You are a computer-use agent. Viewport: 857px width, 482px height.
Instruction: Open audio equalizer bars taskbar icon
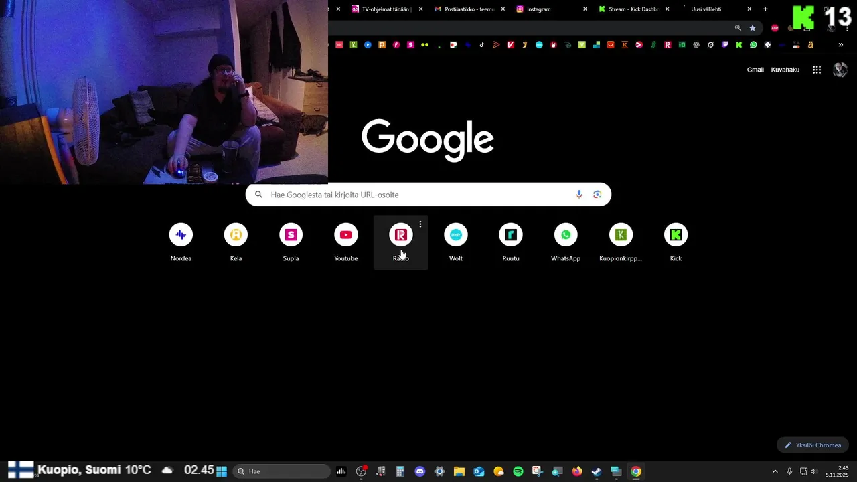point(341,471)
